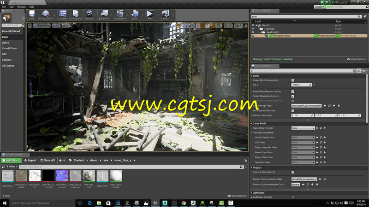Select the PostProcessVolume row in the outliner
The height and width of the screenshot is (207, 369).
pos(309,36)
